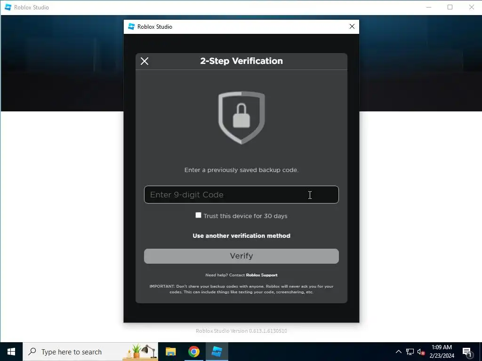This screenshot has height=361, width=482.
Task: Click the 'Enter a previously saved backup code.' text
Action: click(241, 170)
